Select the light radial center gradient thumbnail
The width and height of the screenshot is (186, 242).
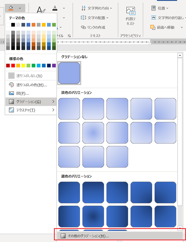tap(93, 133)
